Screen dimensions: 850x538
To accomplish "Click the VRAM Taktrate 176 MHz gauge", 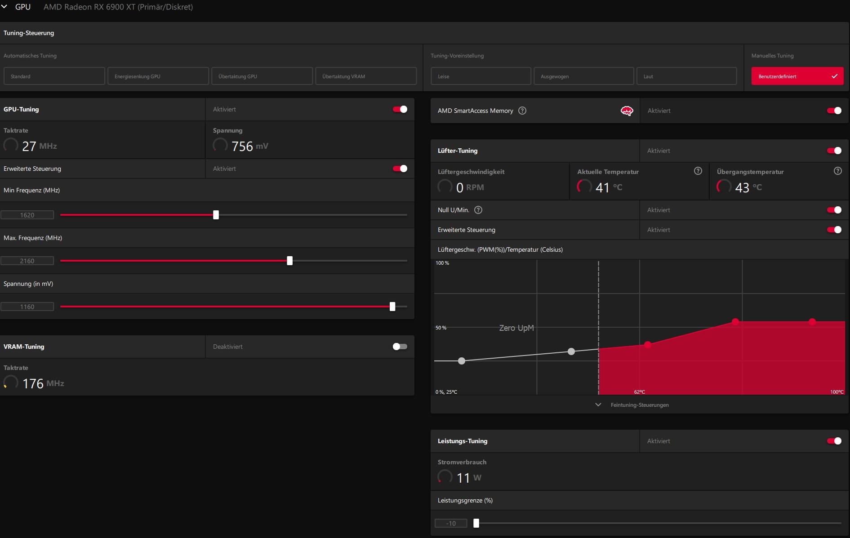I will pos(11,383).
